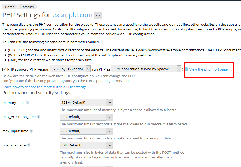Expand the post_max_size dropdown arrow
The image size is (241, 167).
pos(110,145)
